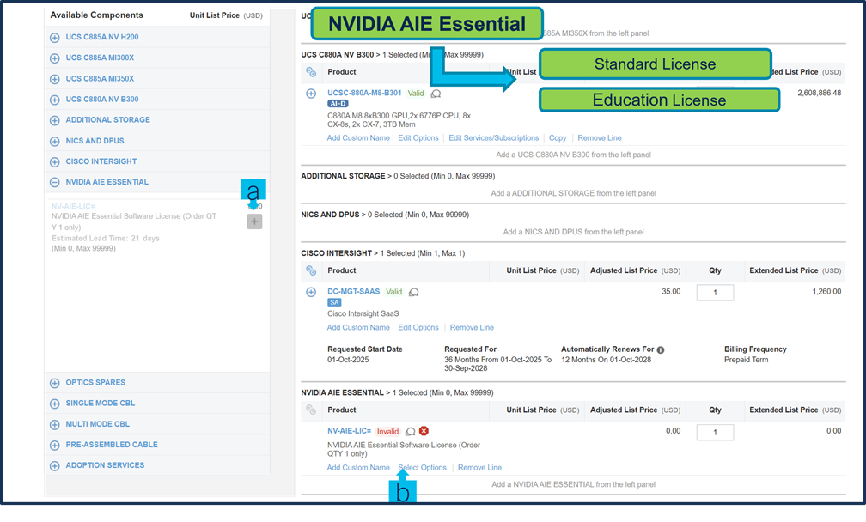Open UCSC-880A-M8-B301 product link
The height and width of the screenshot is (522, 866).
pos(364,93)
